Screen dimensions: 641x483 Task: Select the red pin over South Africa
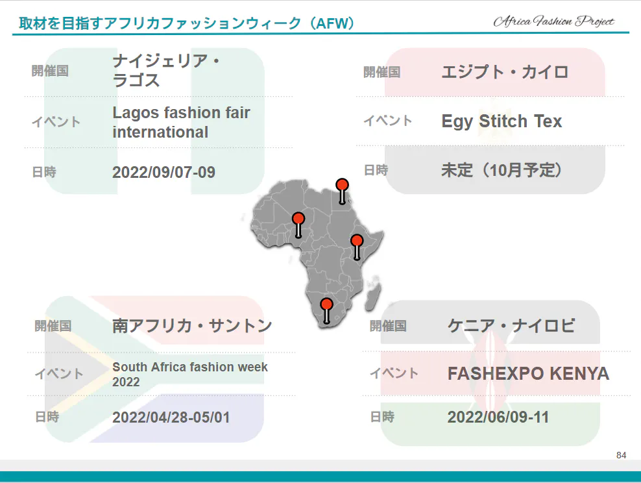(326, 304)
